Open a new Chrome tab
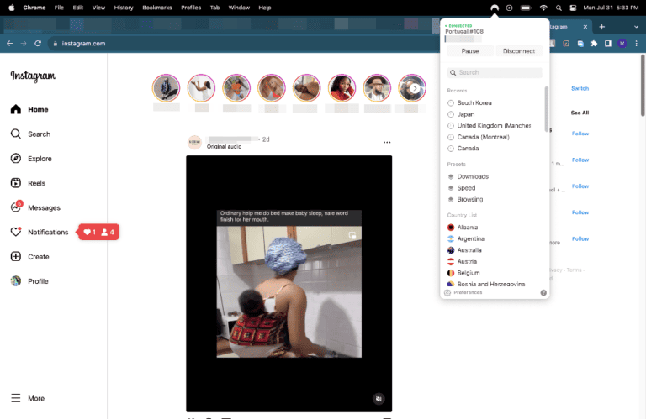Image resolution: width=646 pixels, height=419 pixels. (x=602, y=27)
